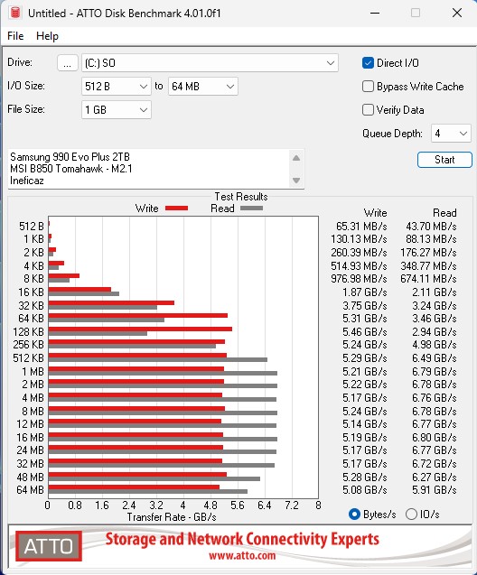Click the description box scroll down arrow
The height and width of the screenshot is (575, 477).
point(296,180)
